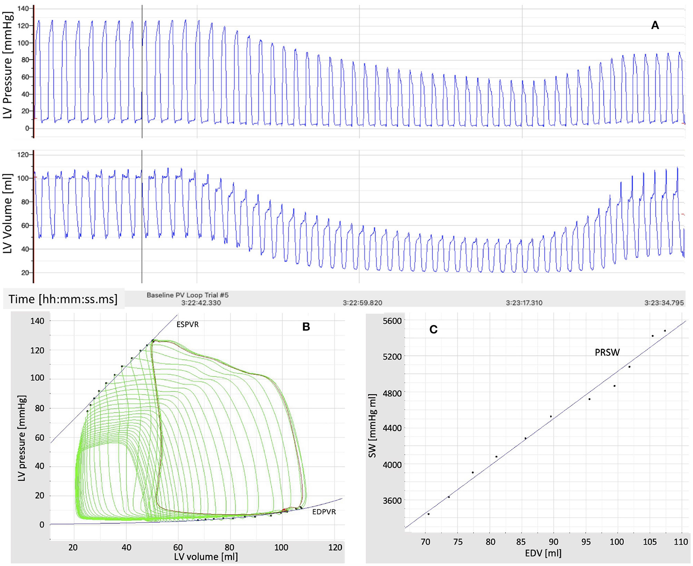The image size is (693, 566).
Task: Click the 3:23:34.795 end timestamp
Action: pos(664,303)
